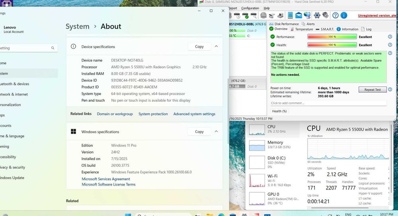Click green check icon beside Performance label
Viewport: 398px width, 216px height.
coord(273,37)
